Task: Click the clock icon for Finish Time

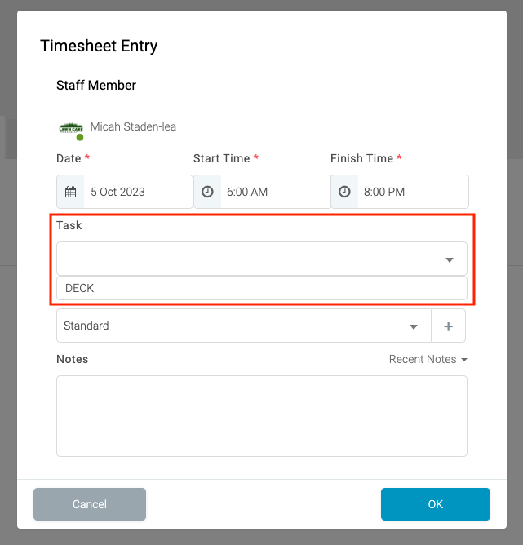Action: (344, 193)
